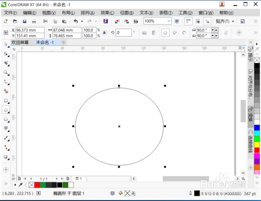Select the Pick arrow tool
261x201 pixels.
[6, 44]
